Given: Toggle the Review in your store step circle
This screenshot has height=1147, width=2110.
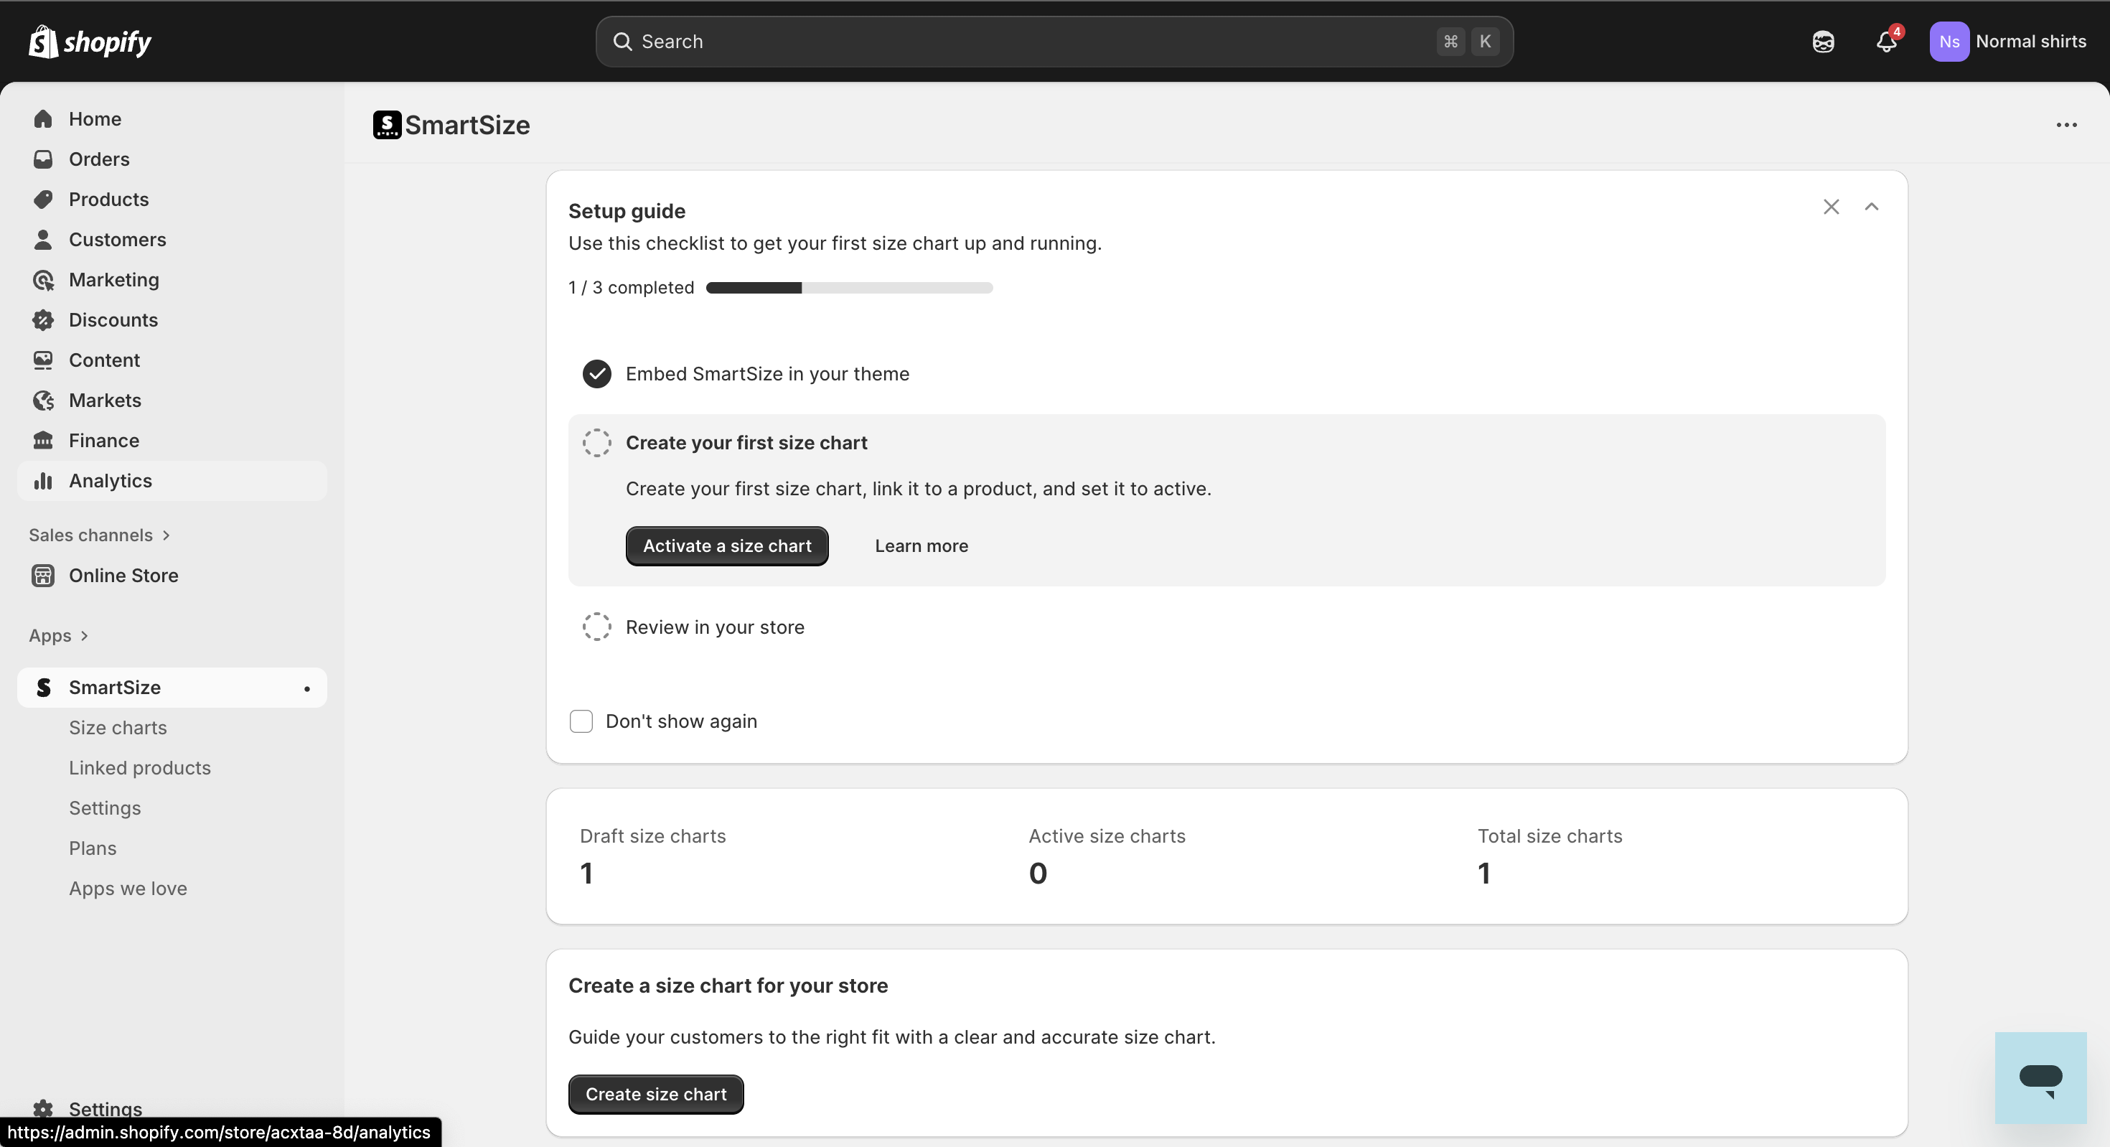Looking at the screenshot, I should (x=597, y=627).
